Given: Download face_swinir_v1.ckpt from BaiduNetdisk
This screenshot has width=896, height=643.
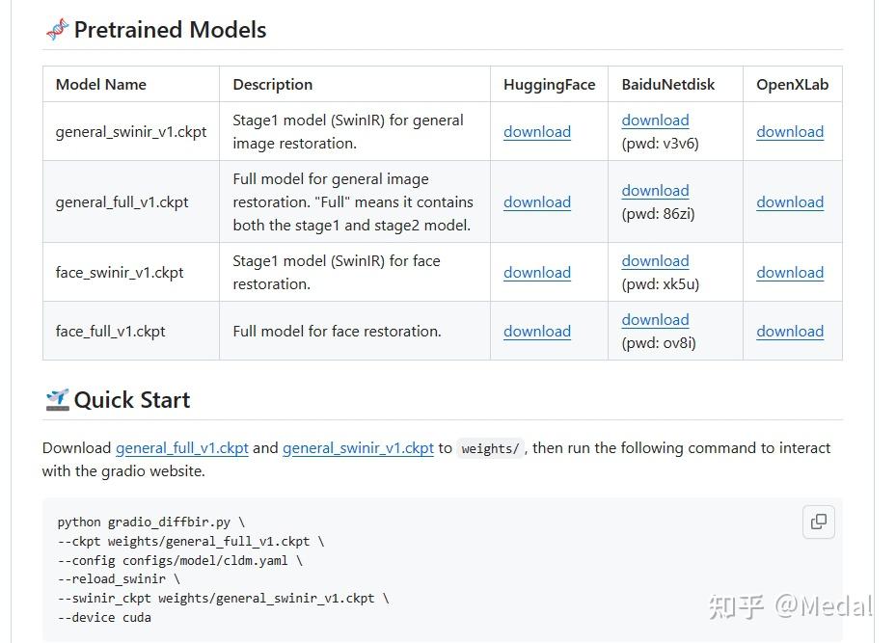Looking at the screenshot, I should tap(655, 261).
